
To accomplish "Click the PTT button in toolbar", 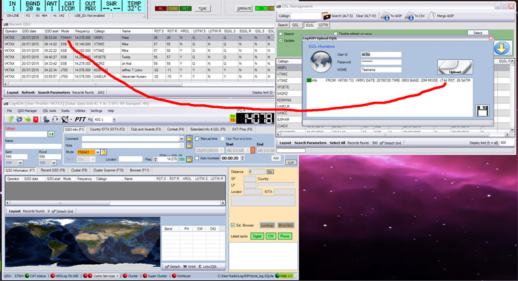I will pos(80,119).
